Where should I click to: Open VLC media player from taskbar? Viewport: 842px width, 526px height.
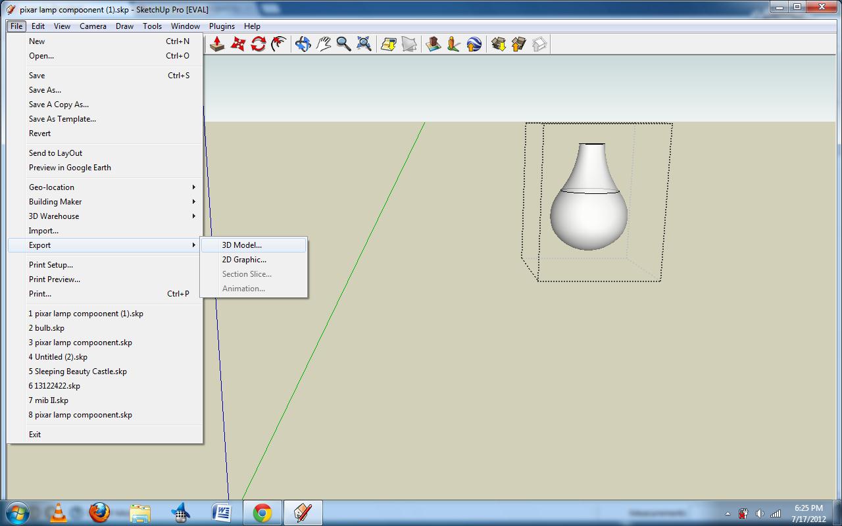59,513
